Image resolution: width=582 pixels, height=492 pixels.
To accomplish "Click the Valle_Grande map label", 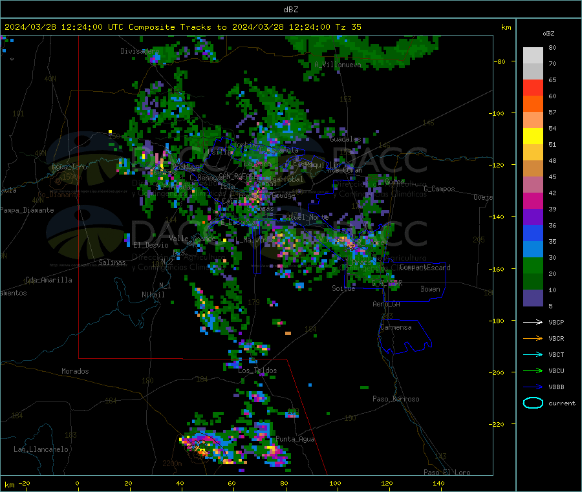I will pos(192,239).
